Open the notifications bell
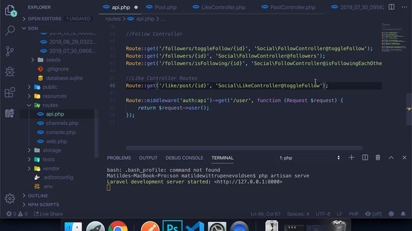The width and height of the screenshot is (412, 231). 403,214
